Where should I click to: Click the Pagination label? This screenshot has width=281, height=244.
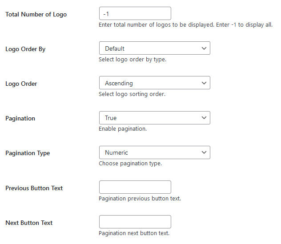pos(20,118)
